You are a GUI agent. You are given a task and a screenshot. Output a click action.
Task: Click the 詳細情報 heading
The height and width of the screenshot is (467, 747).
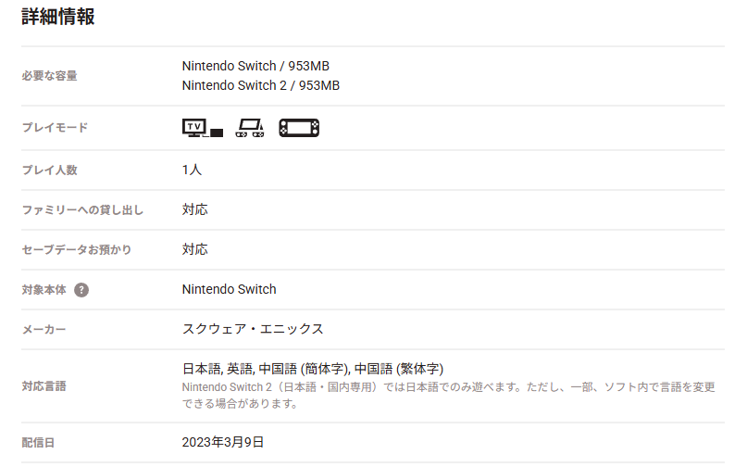pos(58,17)
